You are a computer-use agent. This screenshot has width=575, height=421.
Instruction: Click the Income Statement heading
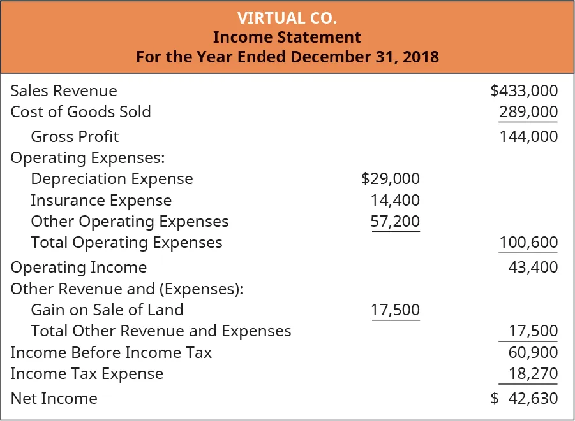click(287, 37)
